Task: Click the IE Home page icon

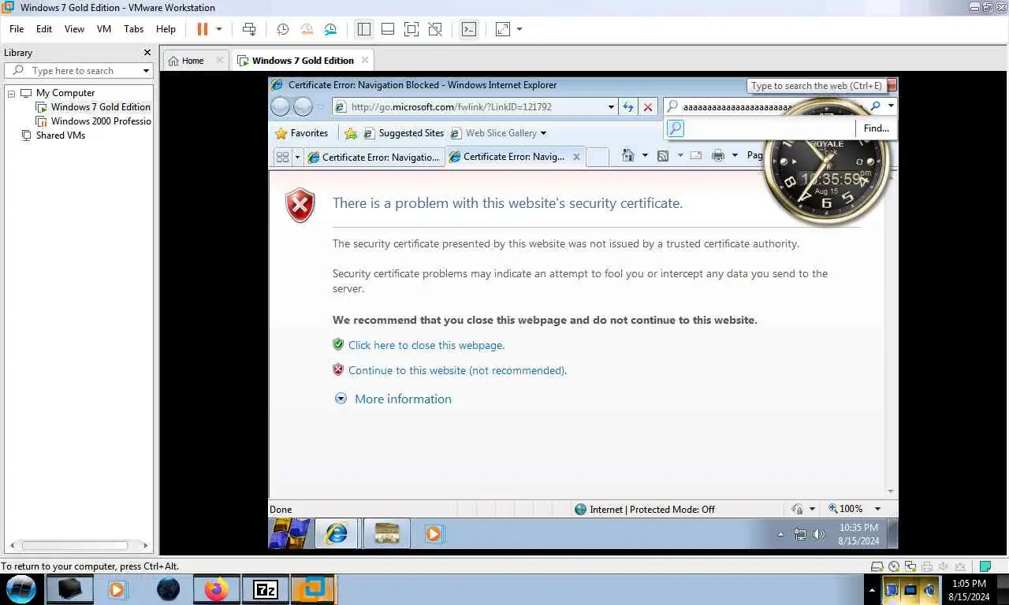Action: pos(627,156)
